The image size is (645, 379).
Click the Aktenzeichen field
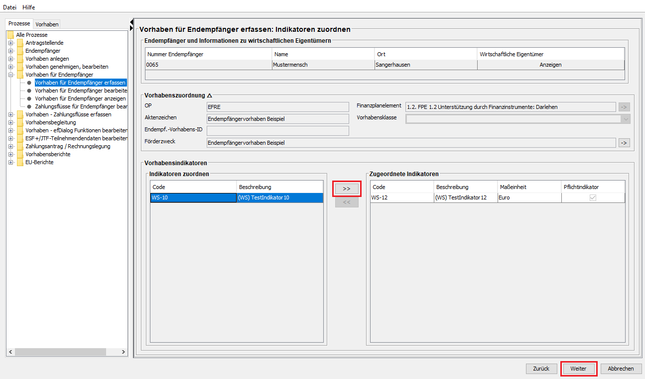277,119
